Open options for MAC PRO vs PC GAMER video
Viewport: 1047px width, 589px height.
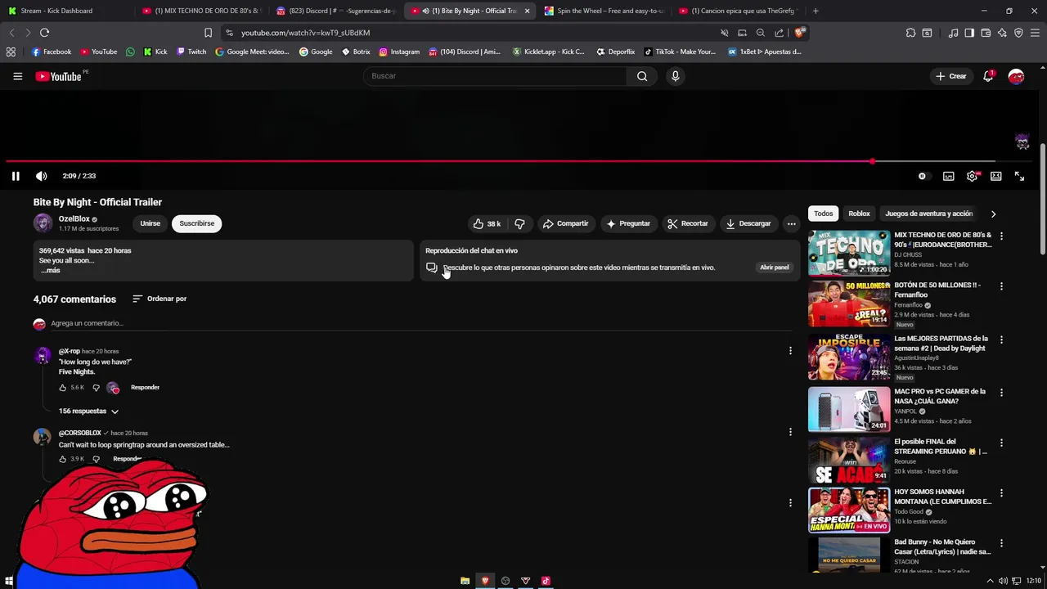[x=1001, y=392]
